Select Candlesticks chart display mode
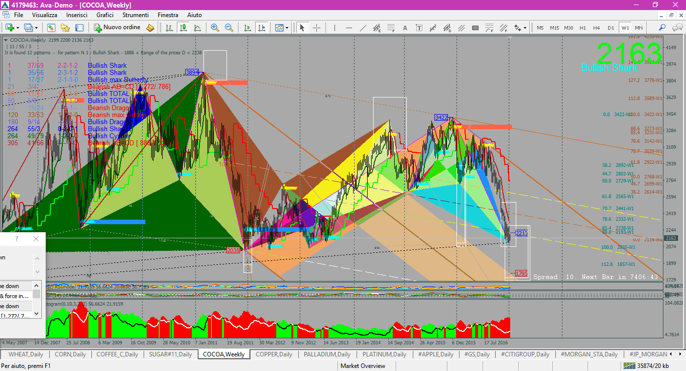686x371 pixels. [x=183, y=28]
